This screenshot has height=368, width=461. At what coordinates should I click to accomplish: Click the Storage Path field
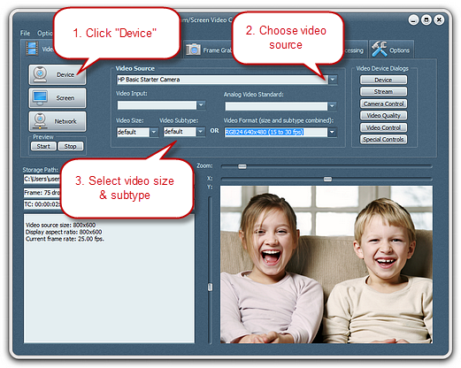[42, 179]
